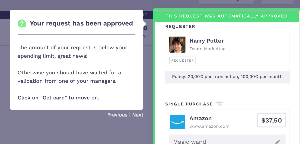
Task: Click the spending policy limits bar
Action: [227, 77]
